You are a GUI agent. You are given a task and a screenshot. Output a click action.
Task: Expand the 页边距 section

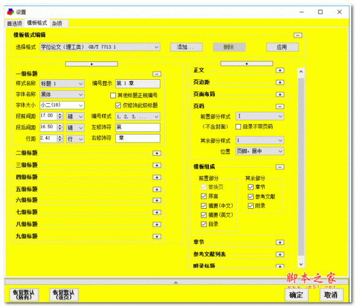(x=280, y=82)
